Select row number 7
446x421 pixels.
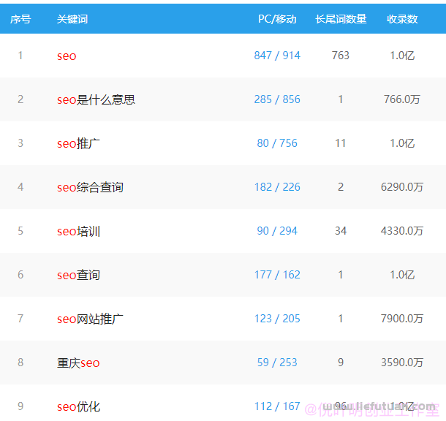coord(20,319)
